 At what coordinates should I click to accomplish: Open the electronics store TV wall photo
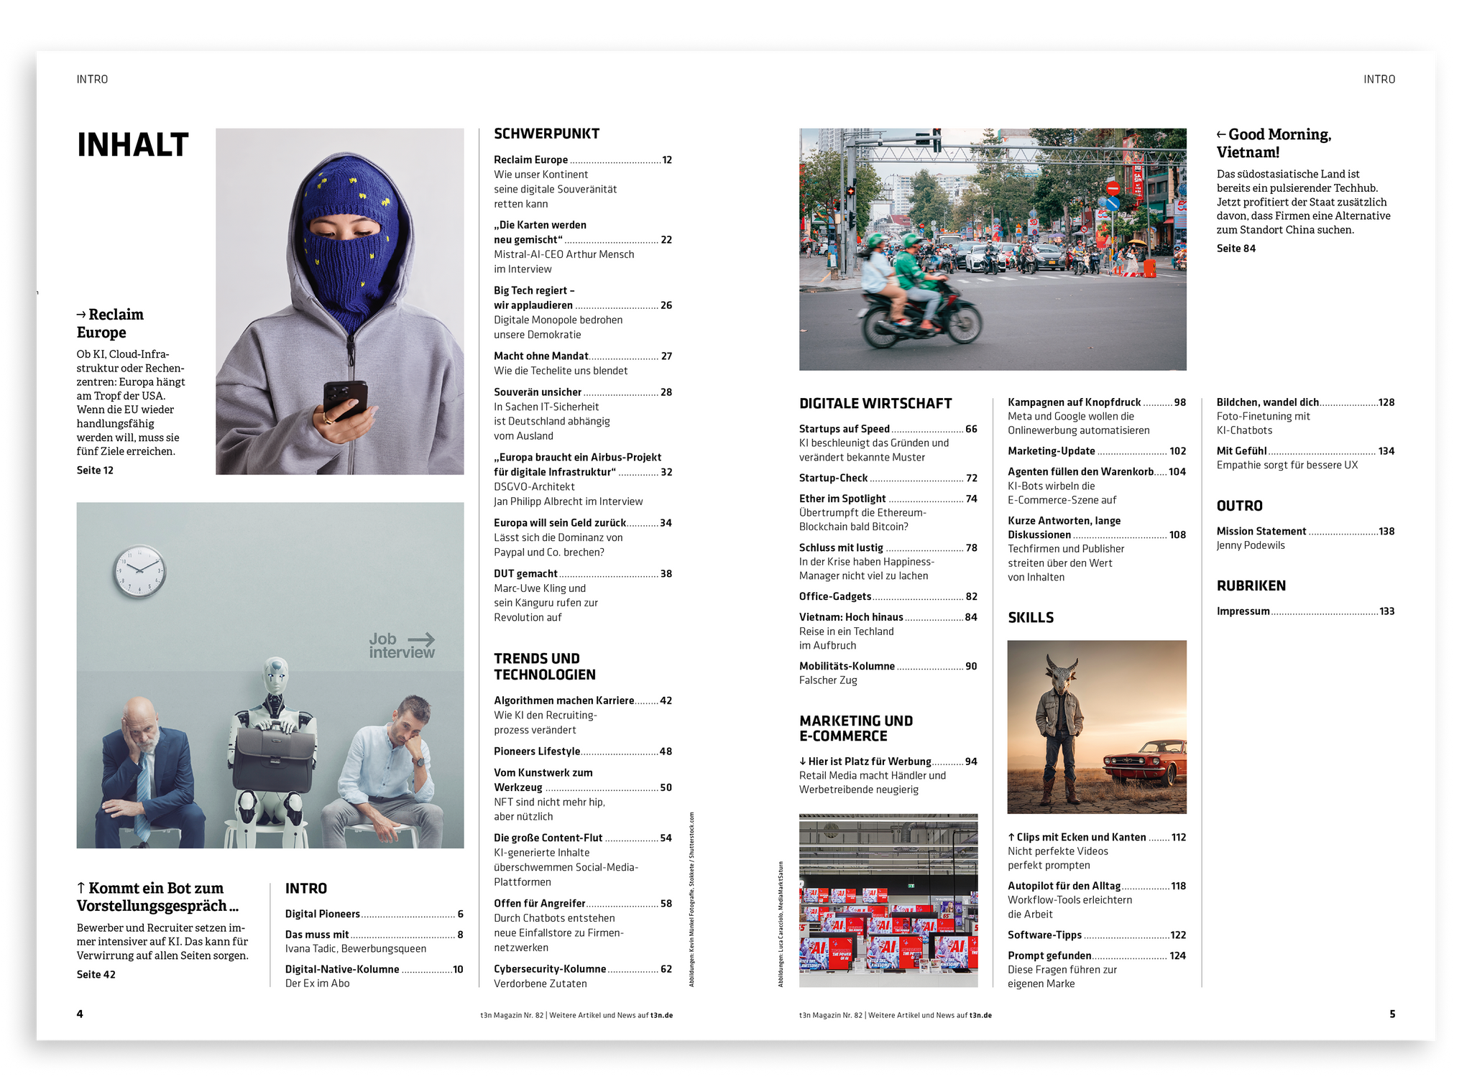coord(888,900)
